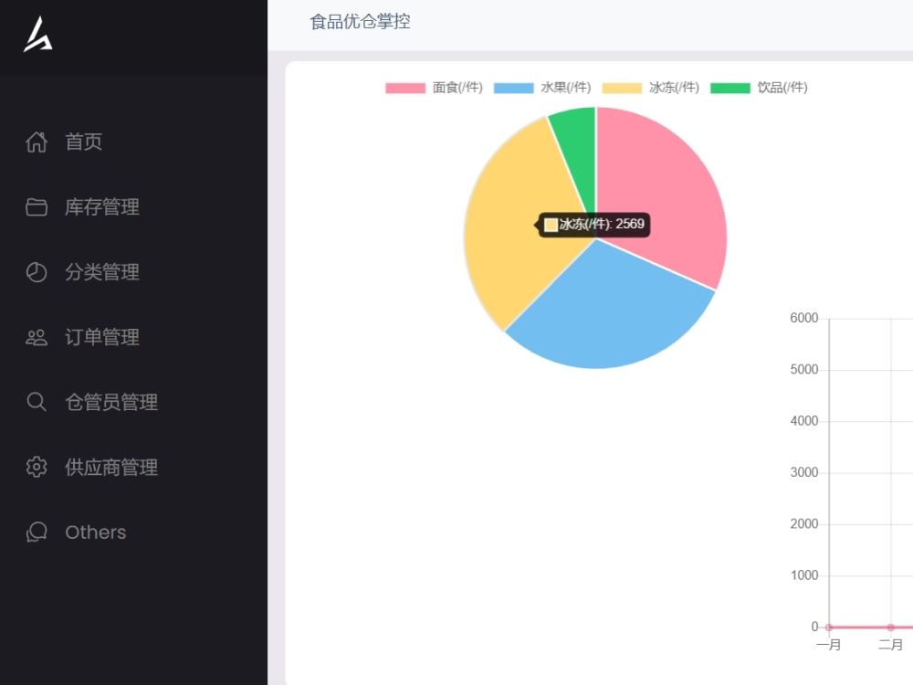Toggle the pink 面食(/件) legend swatch
This screenshot has height=685, width=913.
(x=405, y=88)
